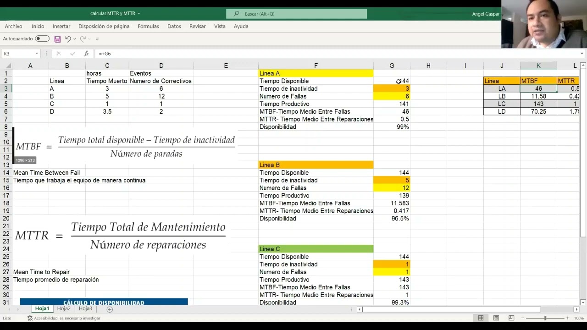Add a new sheet with the plus icon

pos(110,309)
